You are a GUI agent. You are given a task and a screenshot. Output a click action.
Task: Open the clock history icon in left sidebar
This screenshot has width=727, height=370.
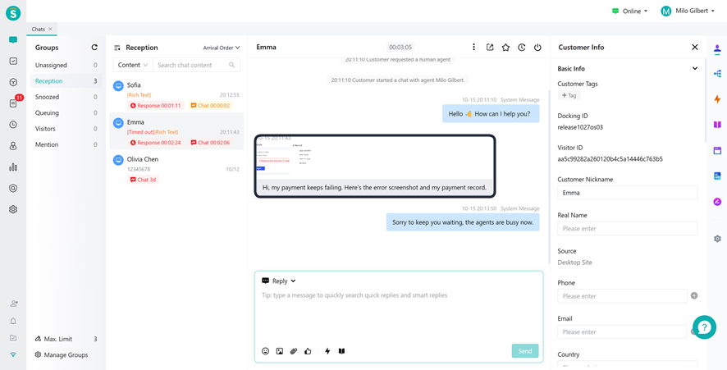[13, 124]
